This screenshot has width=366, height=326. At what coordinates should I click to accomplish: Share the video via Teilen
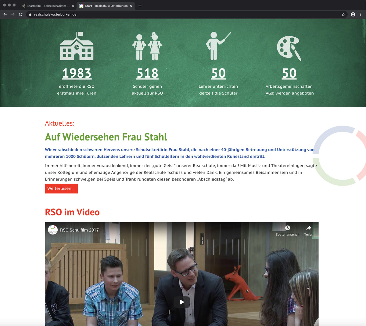coord(309,231)
